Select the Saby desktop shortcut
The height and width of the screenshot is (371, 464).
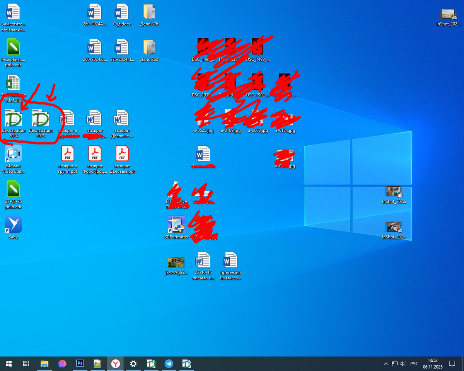click(14, 228)
